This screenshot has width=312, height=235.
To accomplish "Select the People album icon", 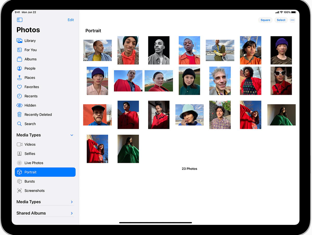I will pos(19,68).
